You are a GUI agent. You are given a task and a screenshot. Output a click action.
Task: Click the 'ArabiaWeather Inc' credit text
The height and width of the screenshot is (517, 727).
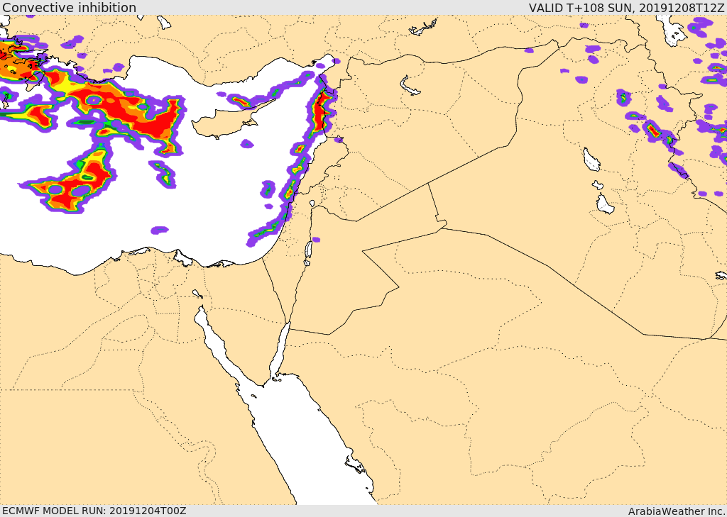pyautogui.click(x=677, y=511)
